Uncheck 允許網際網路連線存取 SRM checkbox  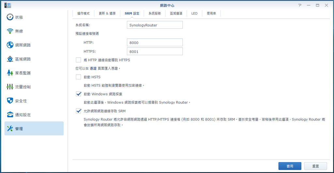(78, 111)
